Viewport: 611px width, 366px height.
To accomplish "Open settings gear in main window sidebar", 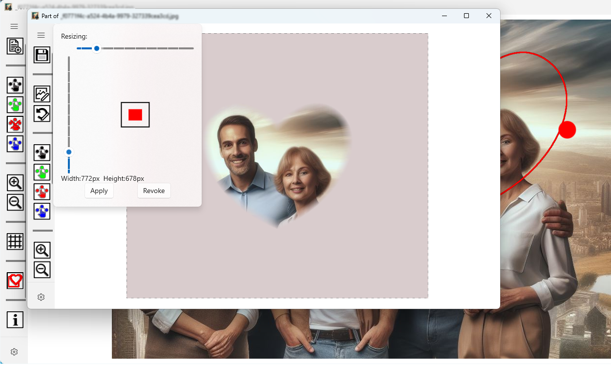I will 14,352.
